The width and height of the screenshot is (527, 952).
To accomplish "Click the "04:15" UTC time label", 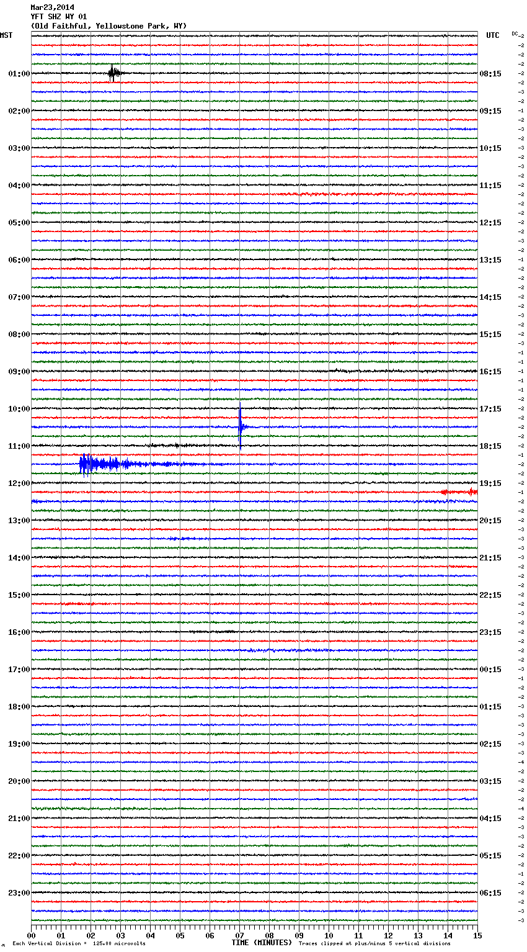I will pyautogui.click(x=490, y=819).
